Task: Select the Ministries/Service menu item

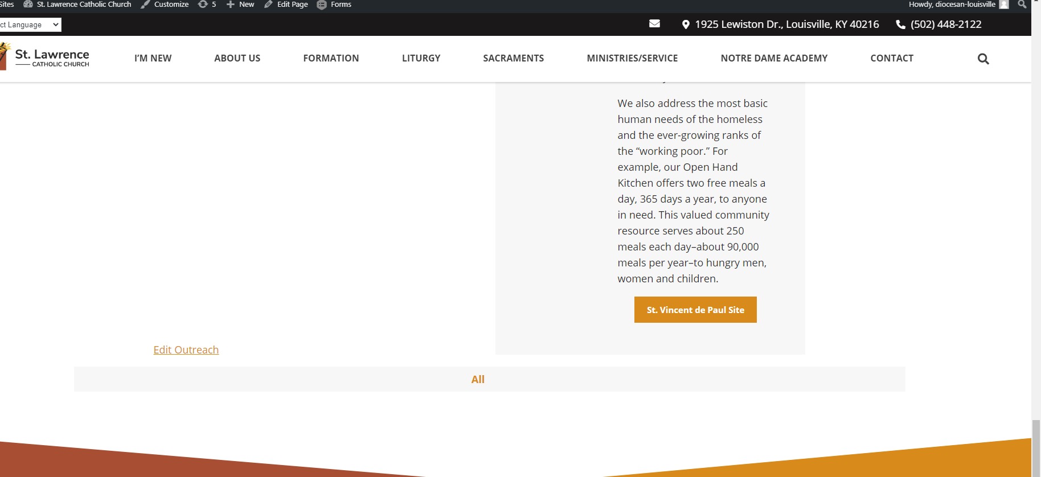Action: click(632, 58)
